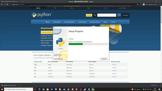Open Success Stories in the navigation
The height and width of the screenshot is (91, 162).
pos(95,22)
